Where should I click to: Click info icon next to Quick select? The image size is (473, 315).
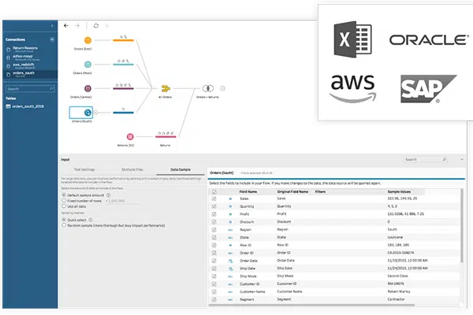coord(91,220)
